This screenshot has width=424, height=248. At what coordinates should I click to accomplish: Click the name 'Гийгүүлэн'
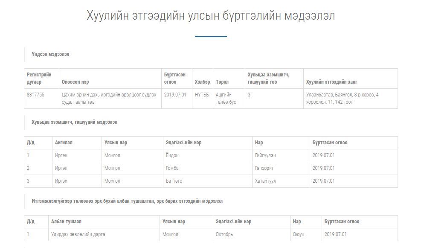(x=265, y=155)
